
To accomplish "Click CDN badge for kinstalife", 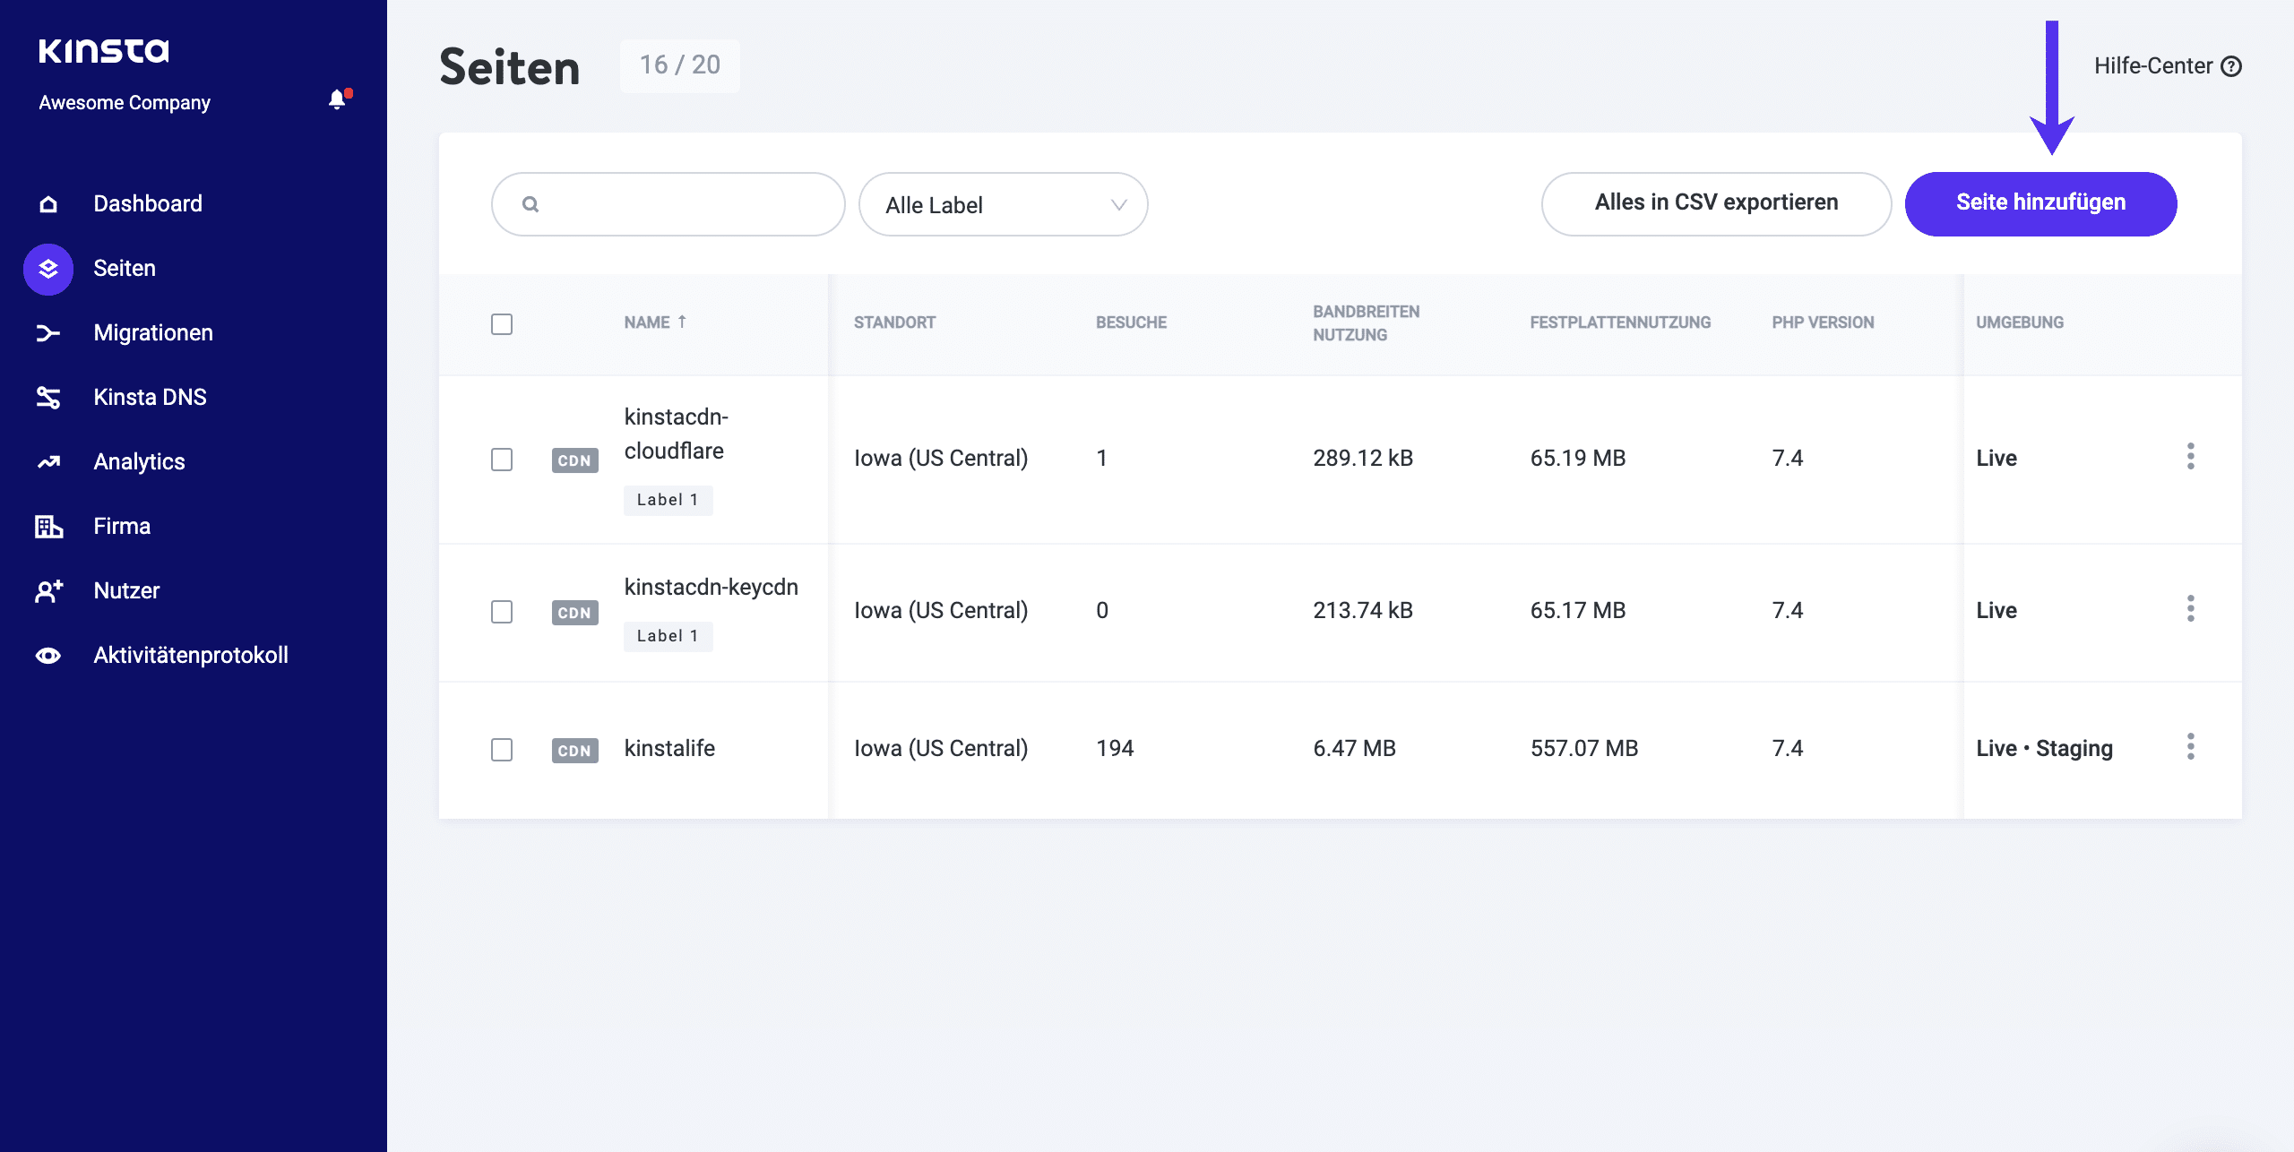I will pyautogui.click(x=575, y=751).
